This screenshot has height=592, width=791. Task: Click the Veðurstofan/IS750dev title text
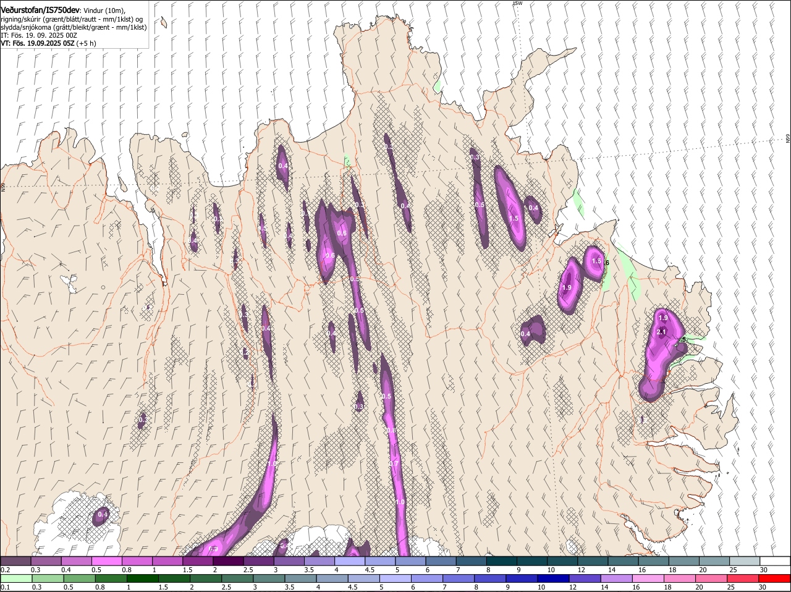pyautogui.click(x=40, y=11)
